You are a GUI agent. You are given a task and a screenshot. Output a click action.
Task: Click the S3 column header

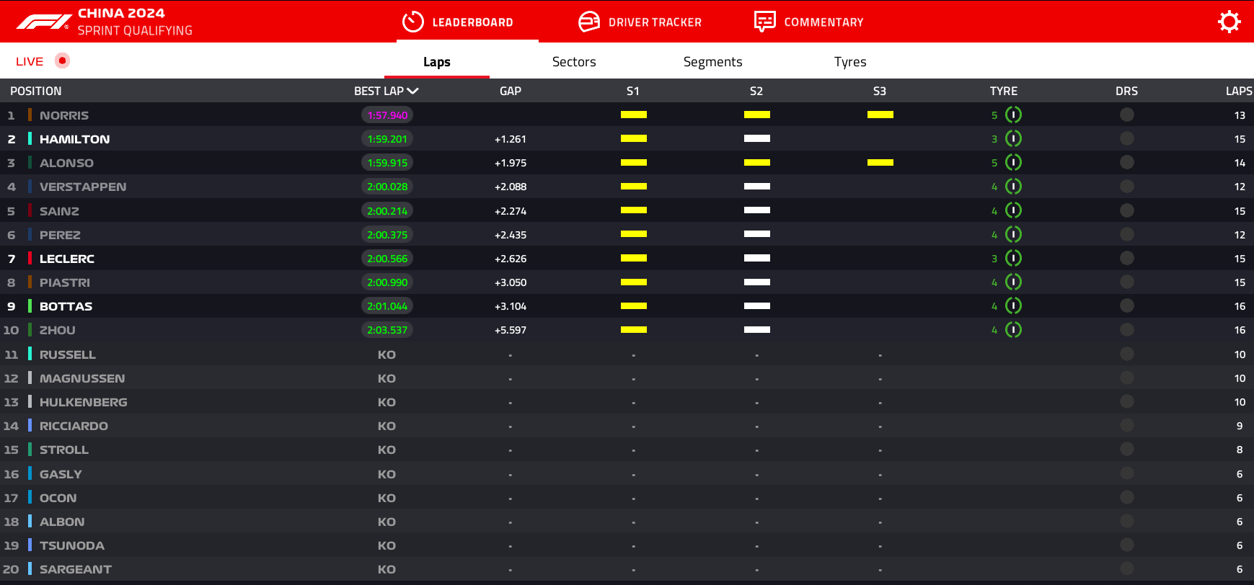pos(880,91)
